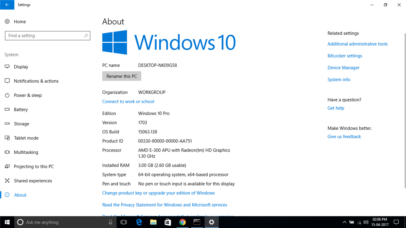Click the AMD E-300 APU processor text
406x228 pixels.
184,153
